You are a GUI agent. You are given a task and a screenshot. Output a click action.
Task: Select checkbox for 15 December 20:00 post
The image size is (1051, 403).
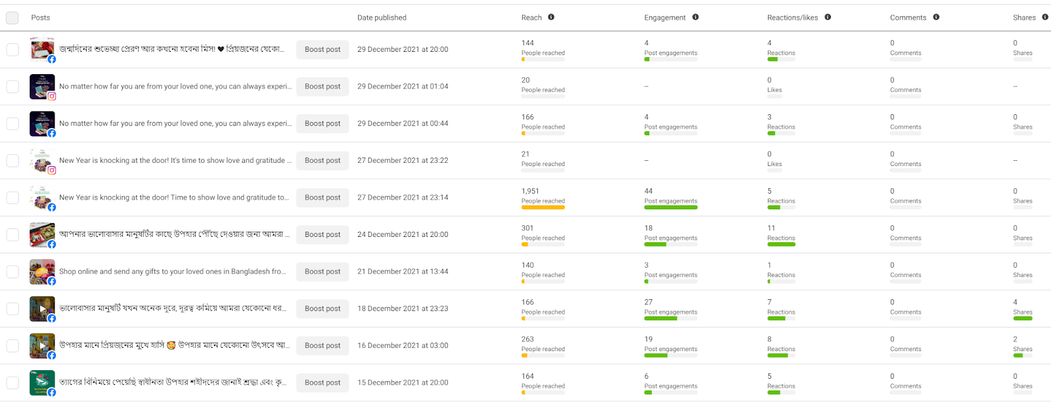pyautogui.click(x=12, y=383)
